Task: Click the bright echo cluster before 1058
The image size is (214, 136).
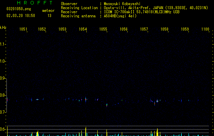Action: pyautogui.click(x=157, y=101)
